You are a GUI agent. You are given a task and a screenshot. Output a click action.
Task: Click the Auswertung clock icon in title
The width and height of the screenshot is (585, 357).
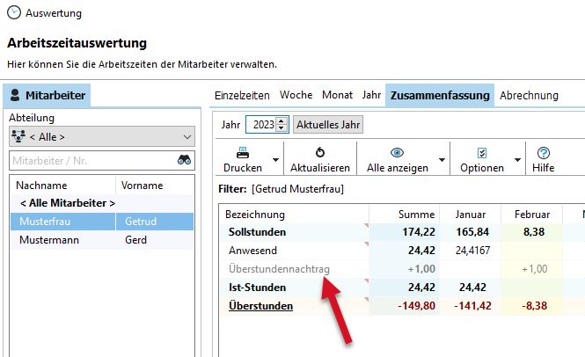(x=14, y=13)
